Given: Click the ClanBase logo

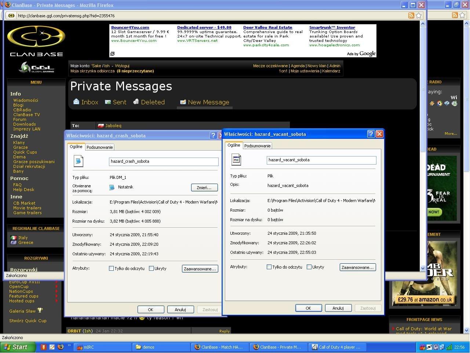Looking at the screenshot, I should coord(36,41).
